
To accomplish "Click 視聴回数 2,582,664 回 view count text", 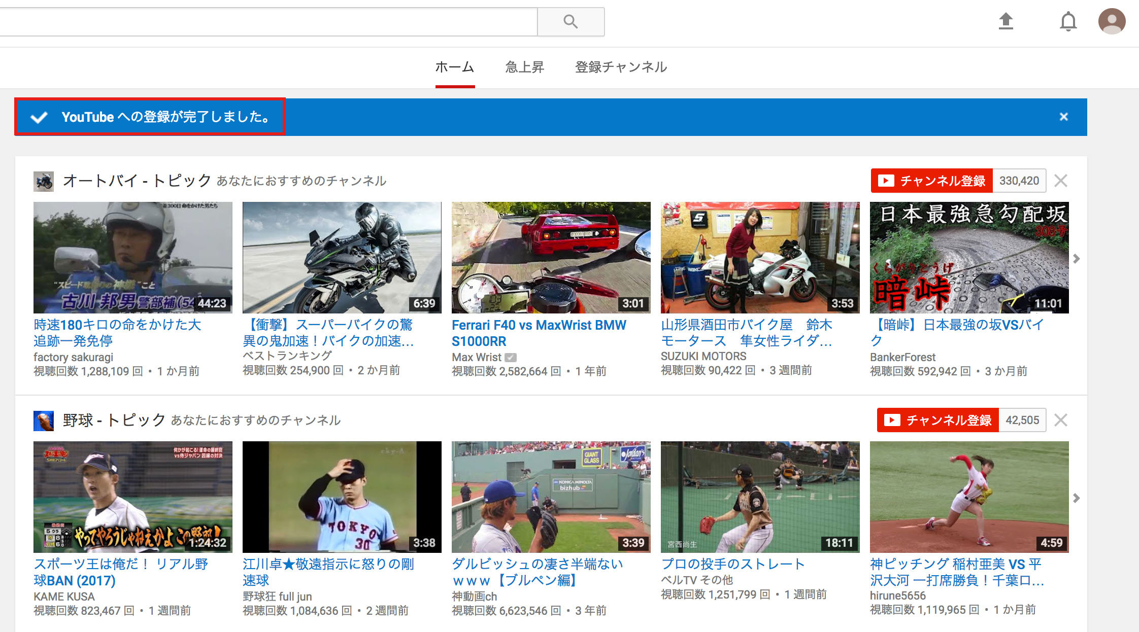I will point(506,371).
